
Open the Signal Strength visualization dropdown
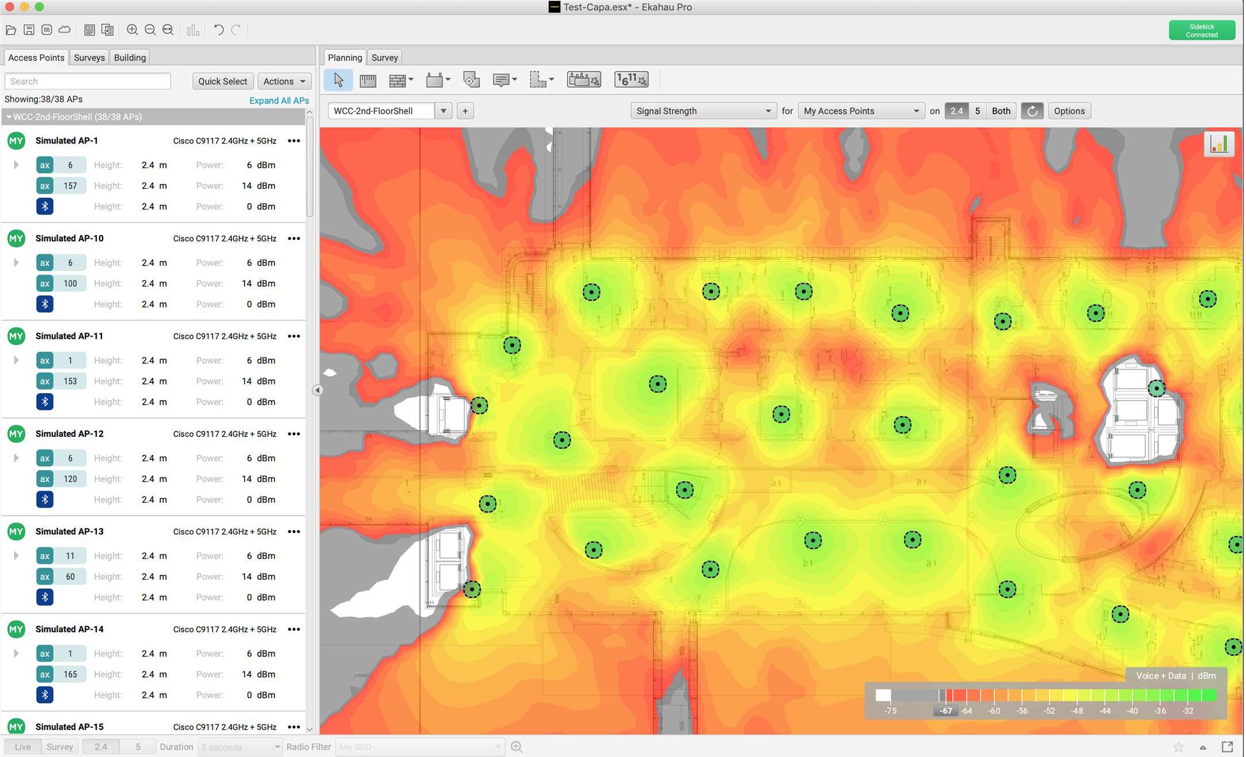point(703,111)
